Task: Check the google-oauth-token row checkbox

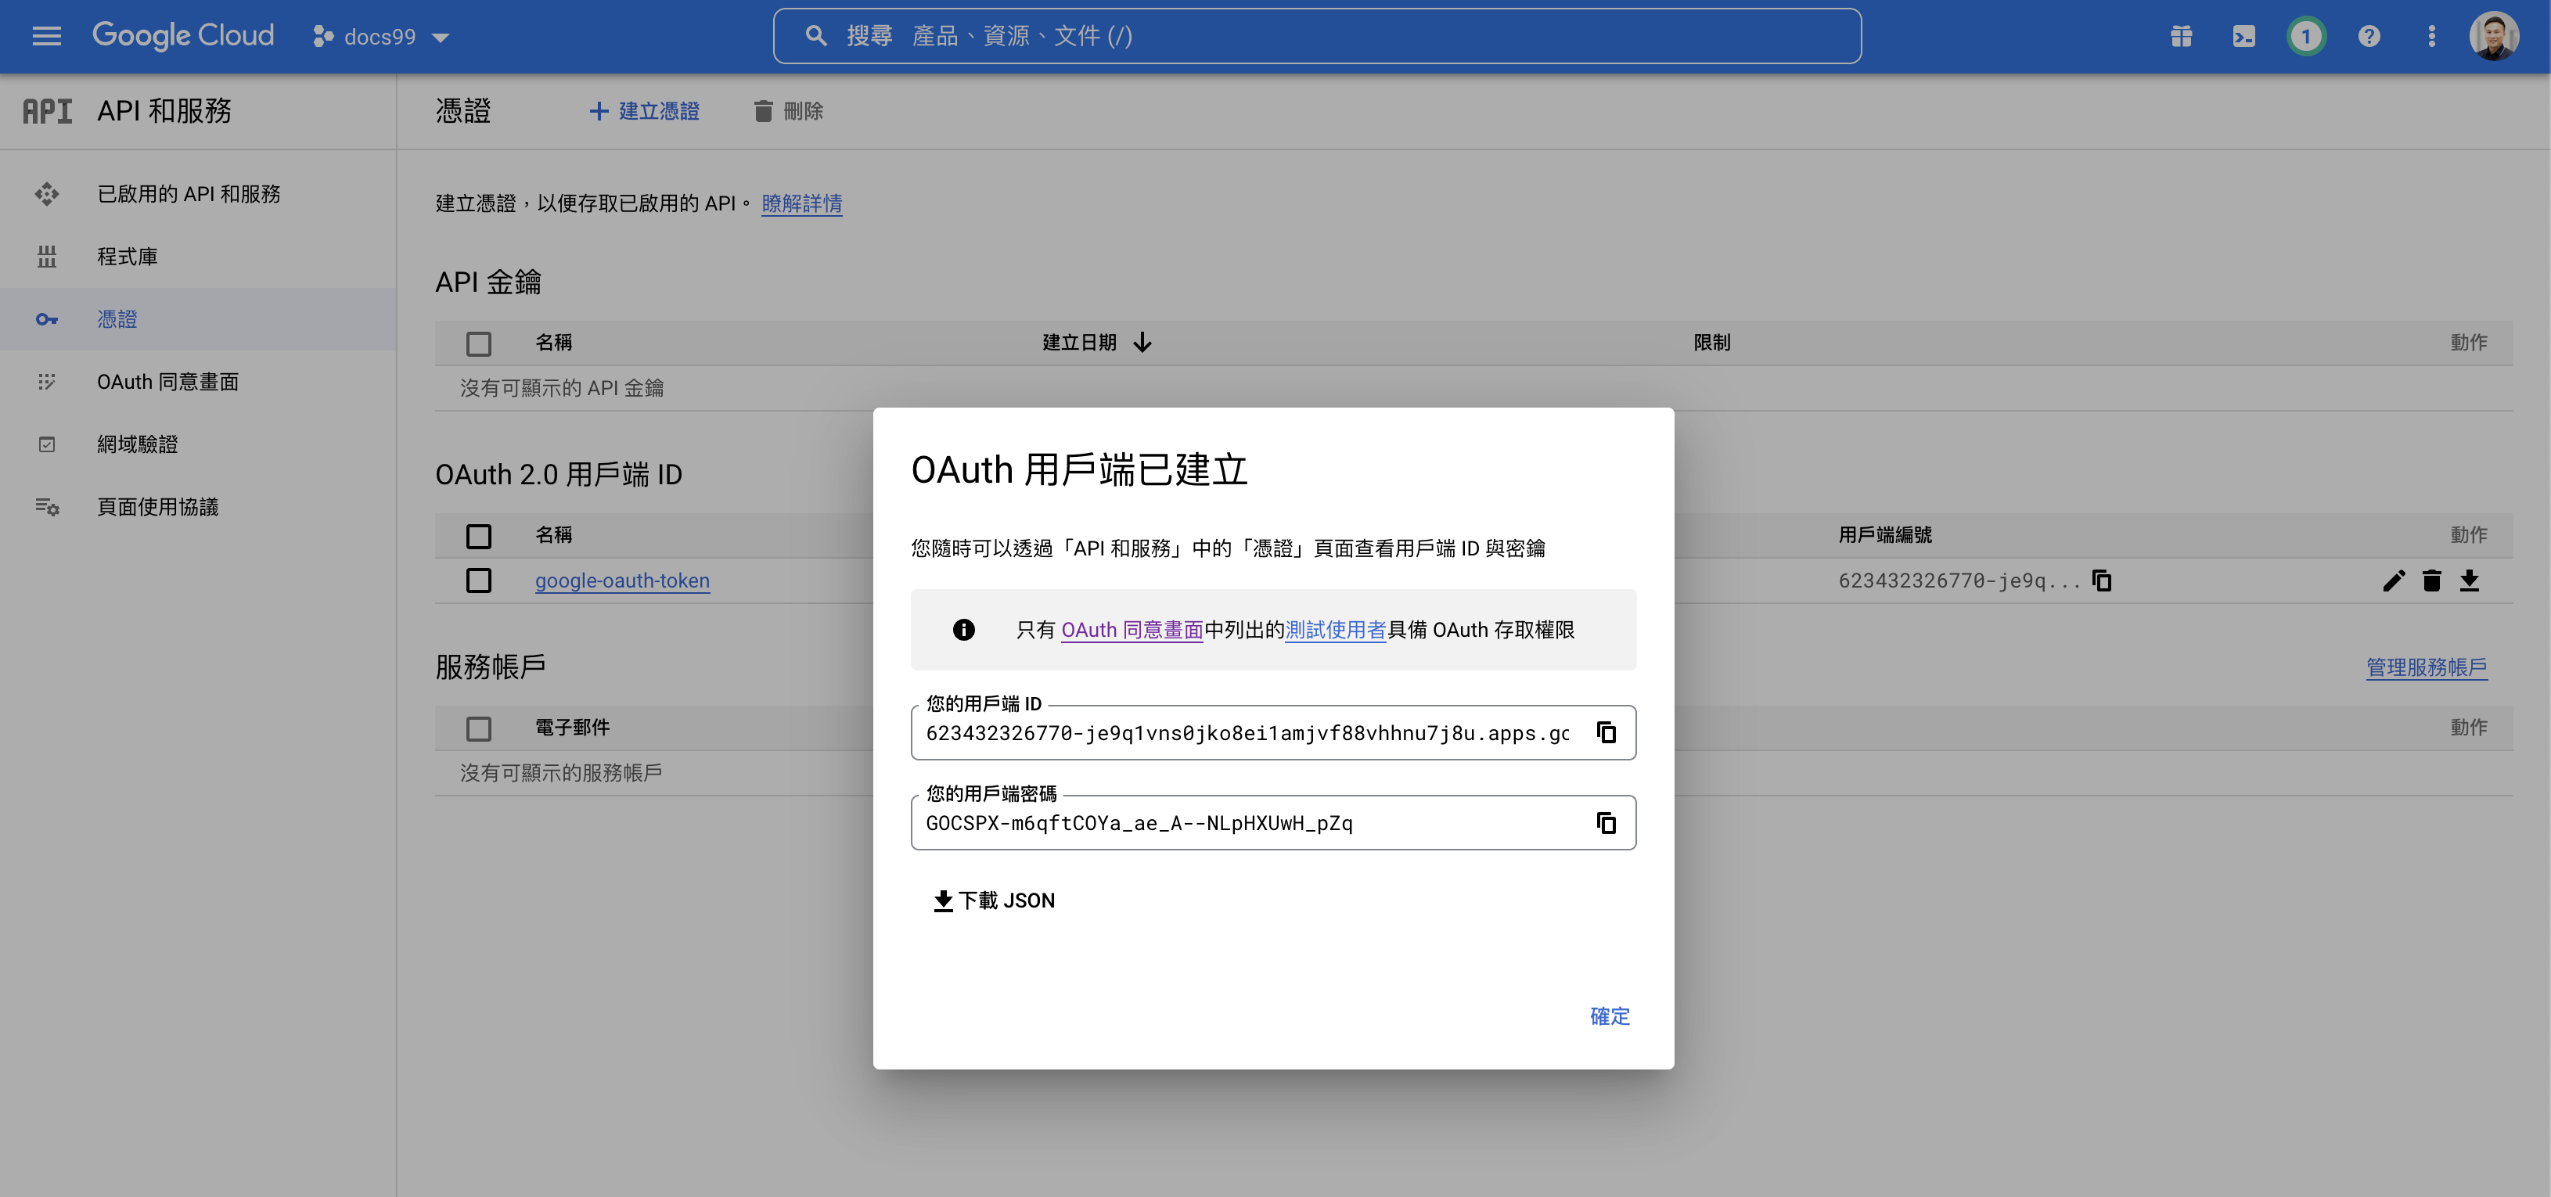Action: [478, 581]
